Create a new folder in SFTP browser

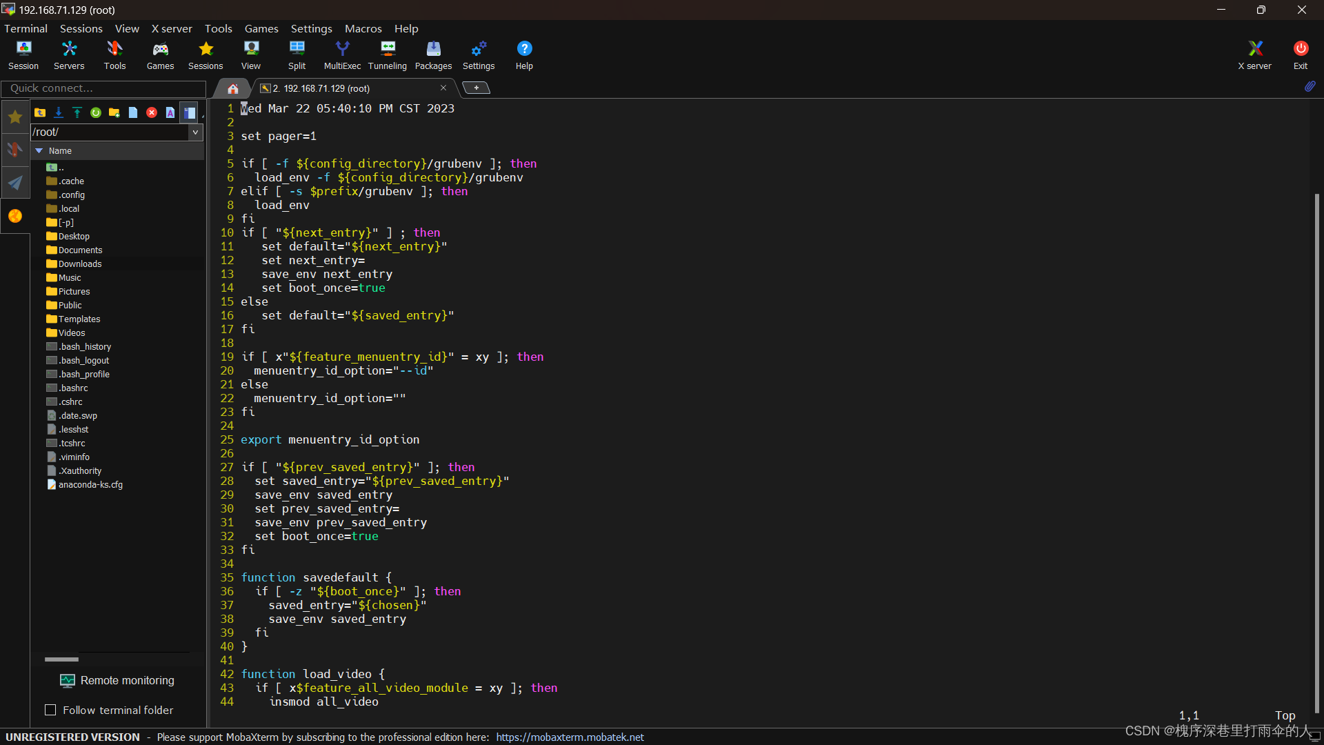click(114, 112)
